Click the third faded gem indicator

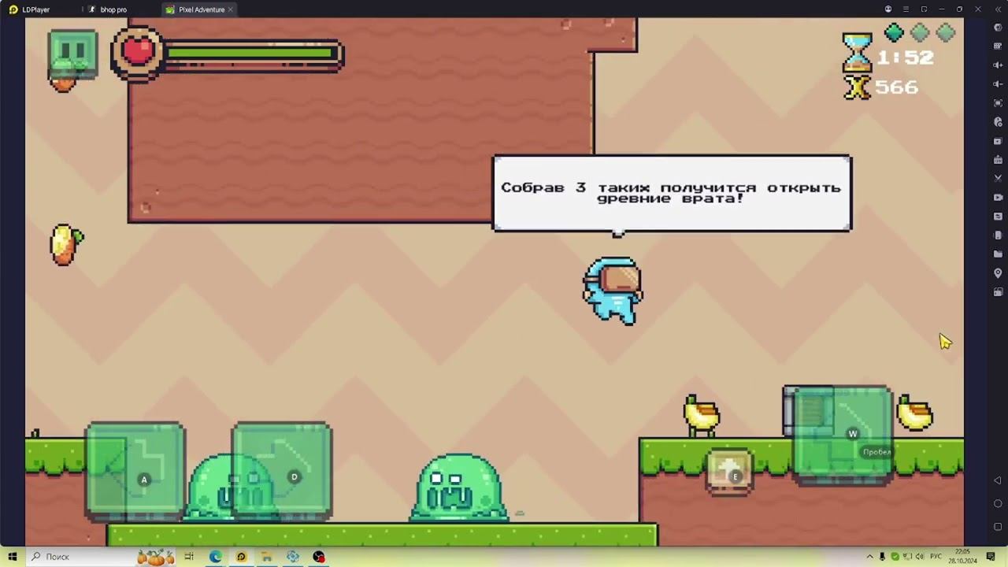click(946, 32)
